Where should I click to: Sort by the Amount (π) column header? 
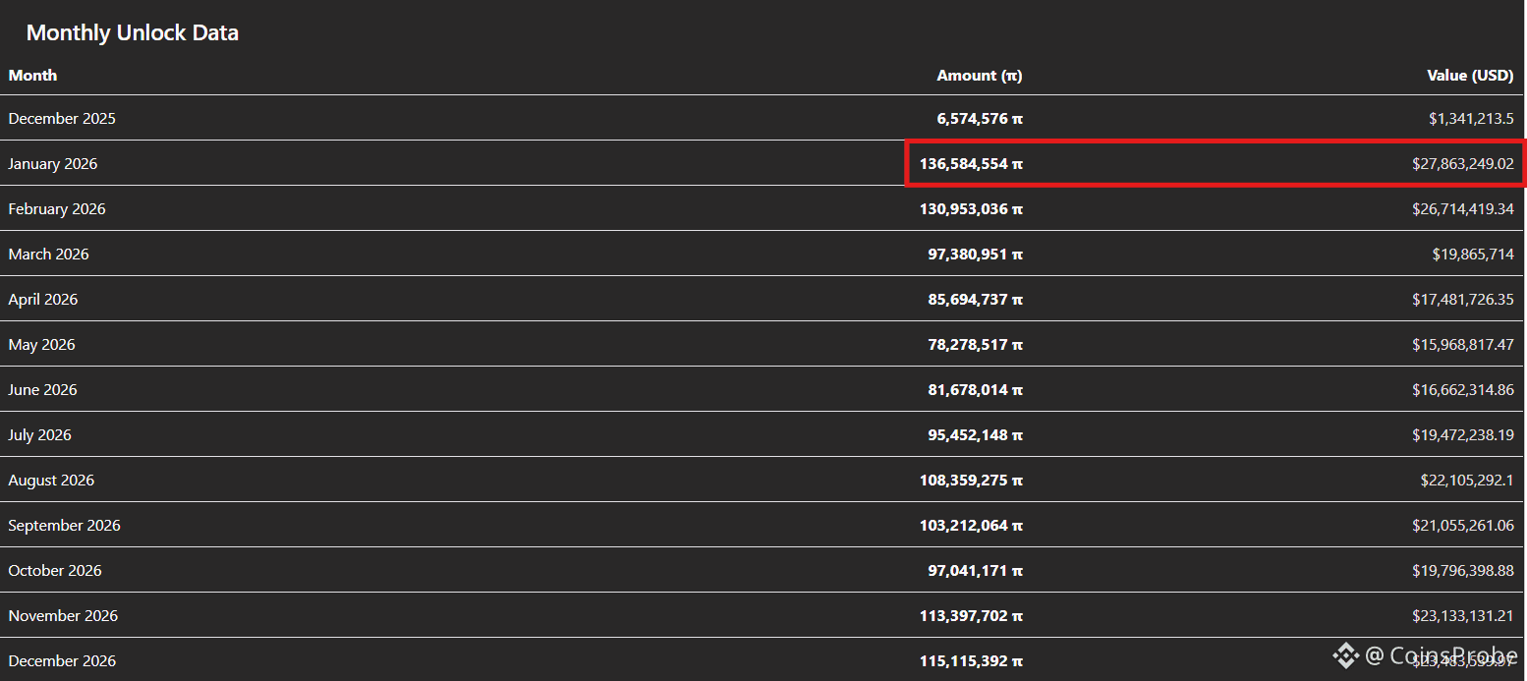[x=979, y=76]
